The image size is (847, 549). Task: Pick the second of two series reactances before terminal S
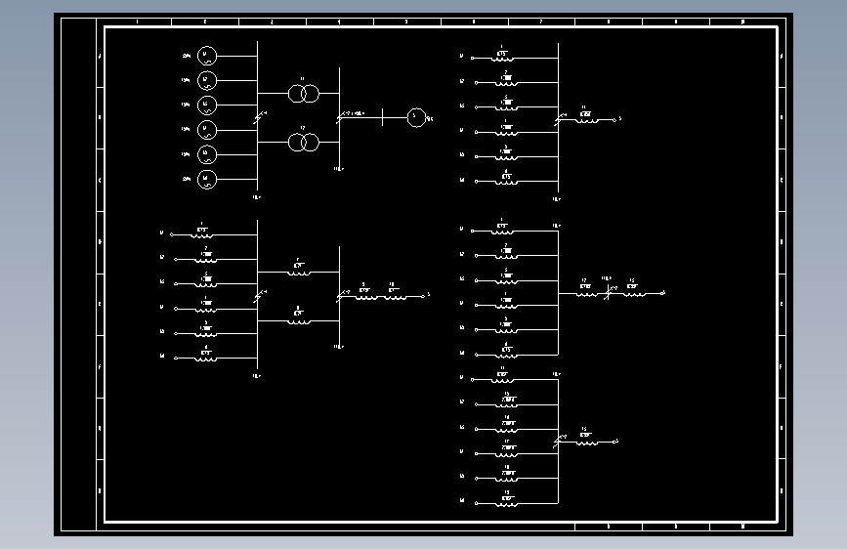395,297
